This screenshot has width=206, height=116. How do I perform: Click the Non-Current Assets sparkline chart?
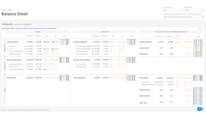[65, 60]
